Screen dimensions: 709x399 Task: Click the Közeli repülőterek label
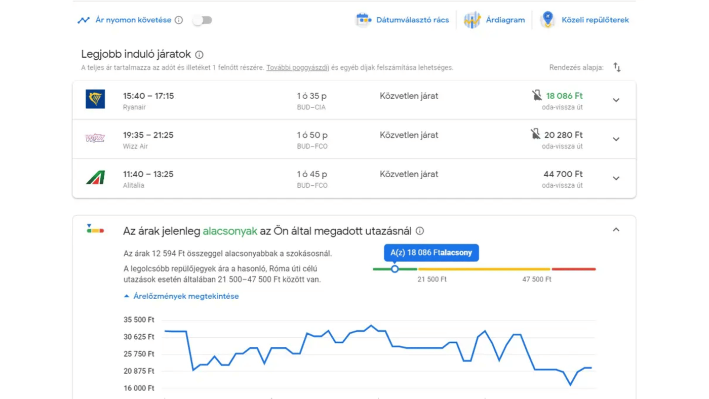(595, 20)
